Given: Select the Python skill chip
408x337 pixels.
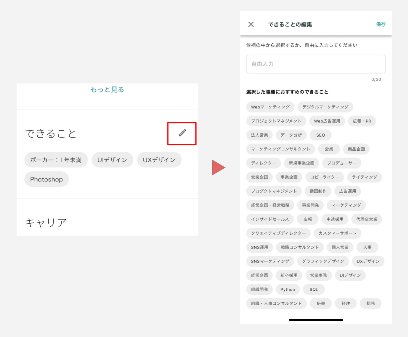Looking at the screenshot, I should point(287,289).
